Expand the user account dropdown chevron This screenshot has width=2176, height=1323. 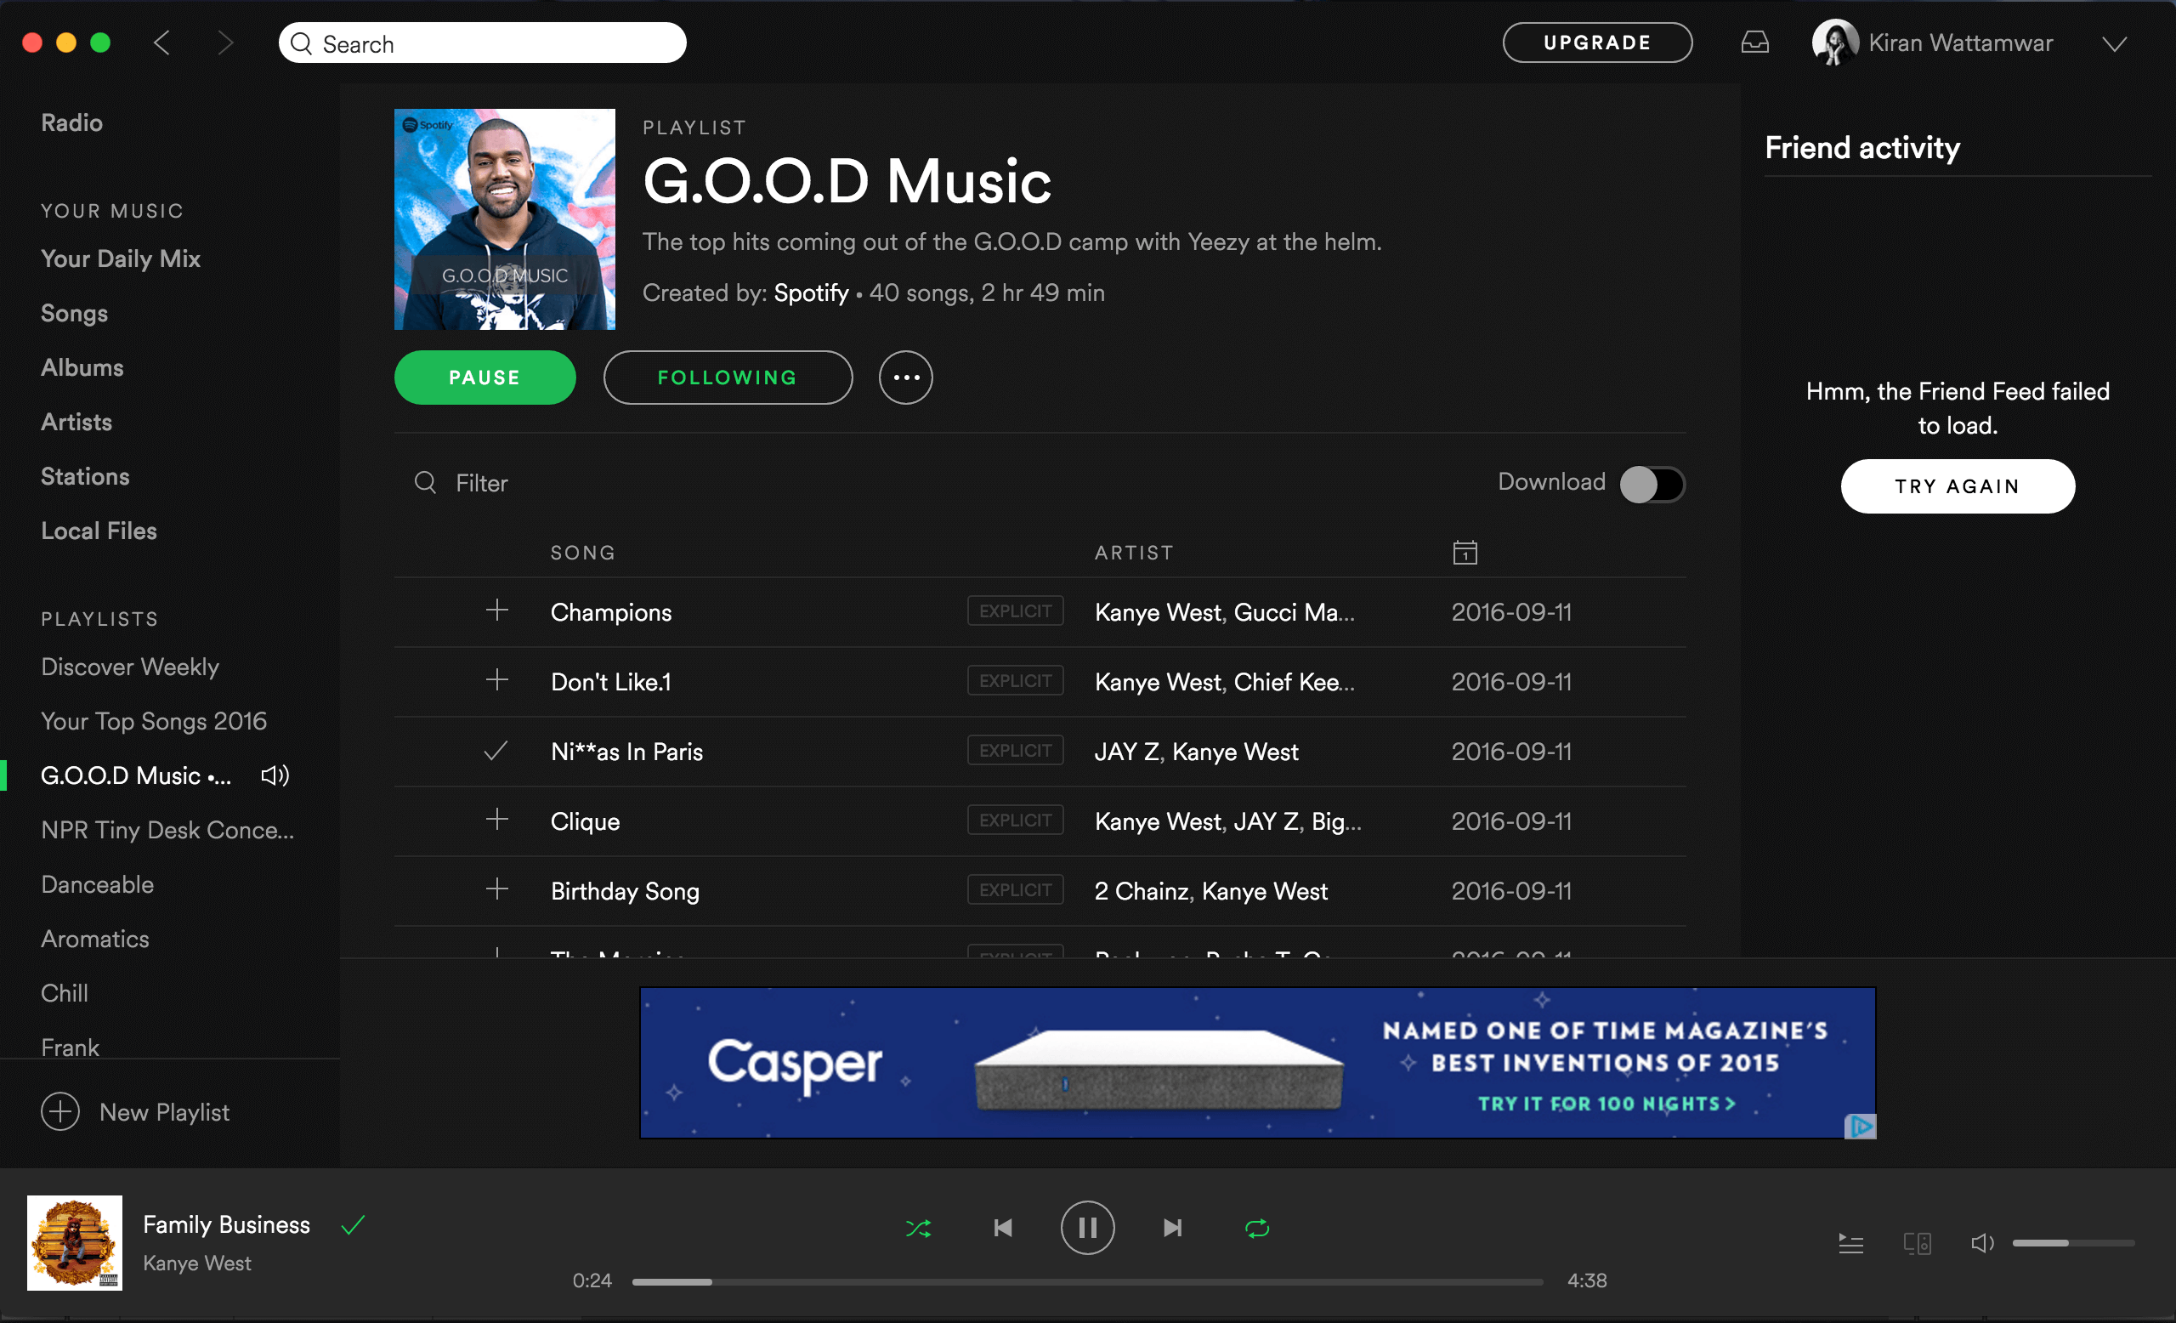pyautogui.click(x=2113, y=44)
